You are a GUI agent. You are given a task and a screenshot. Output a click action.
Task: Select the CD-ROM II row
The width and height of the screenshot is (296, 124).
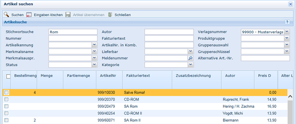click(145, 113)
